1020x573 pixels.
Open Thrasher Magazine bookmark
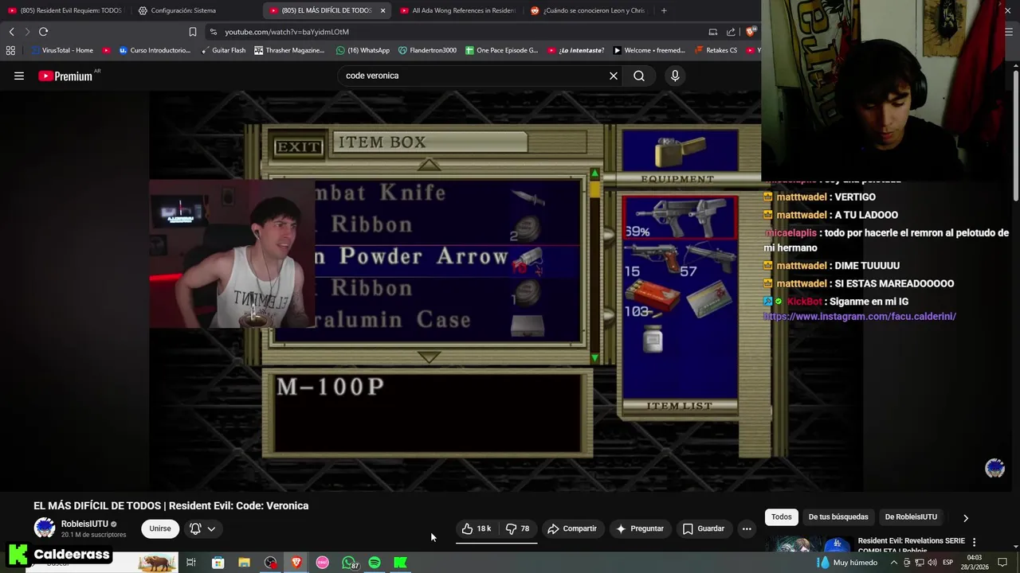tap(289, 50)
